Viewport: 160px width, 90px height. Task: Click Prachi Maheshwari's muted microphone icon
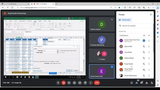(x=144, y=75)
